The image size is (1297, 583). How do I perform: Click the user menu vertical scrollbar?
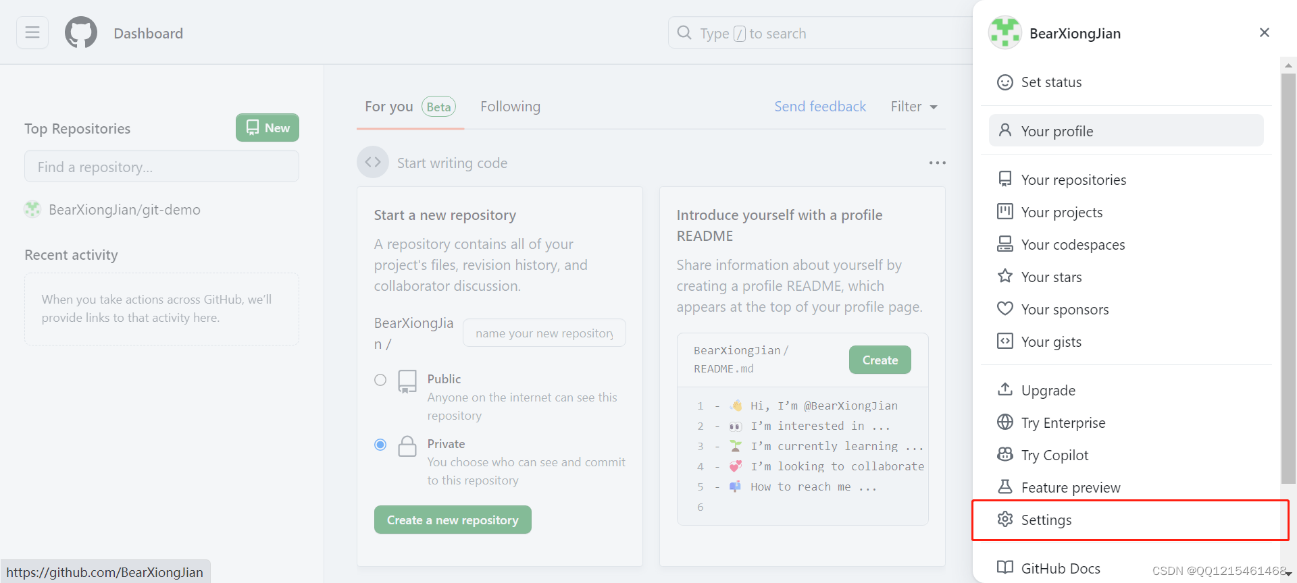point(1288,278)
